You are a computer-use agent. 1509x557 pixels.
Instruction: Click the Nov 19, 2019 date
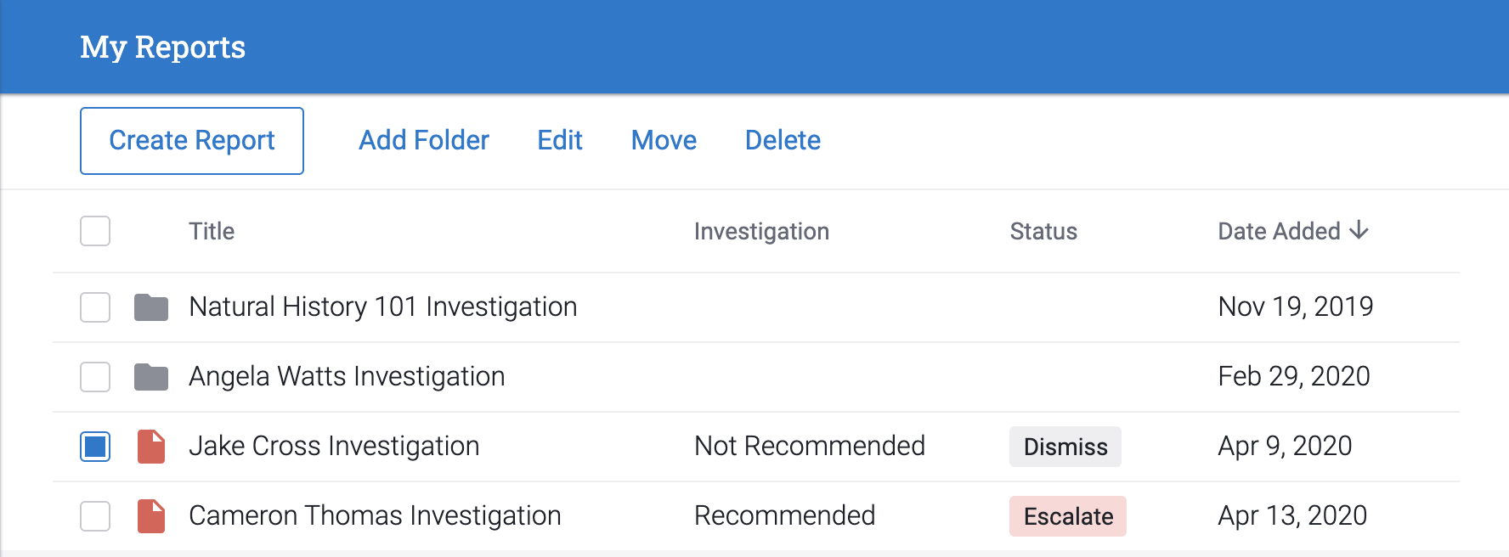[1296, 307]
